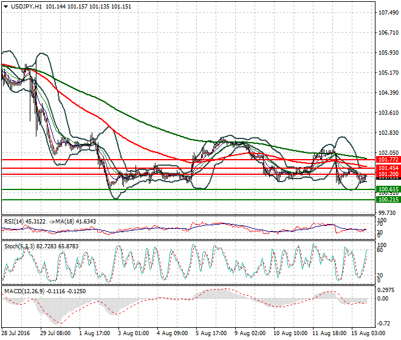Click the 107.490 value on price scale
Viewport: 401px width, 340px height.
tap(387, 13)
